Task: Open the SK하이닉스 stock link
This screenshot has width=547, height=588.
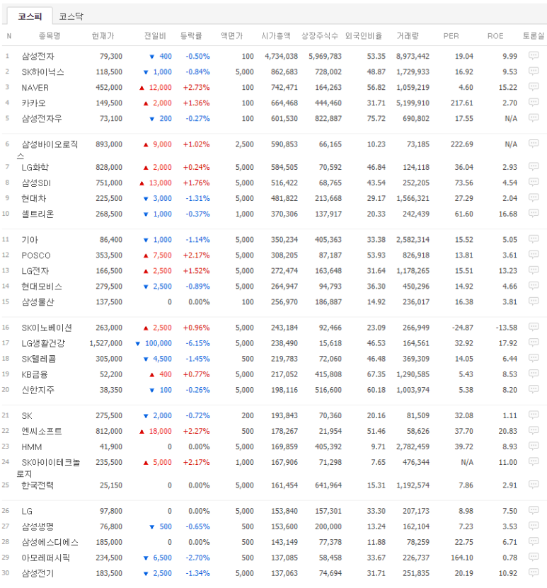Action: [x=42, y=71]
